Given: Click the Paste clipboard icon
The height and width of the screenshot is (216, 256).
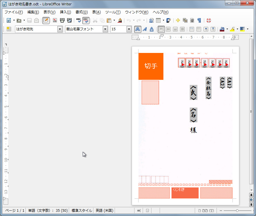Looking at the screenshot, I should coord(109,20).
